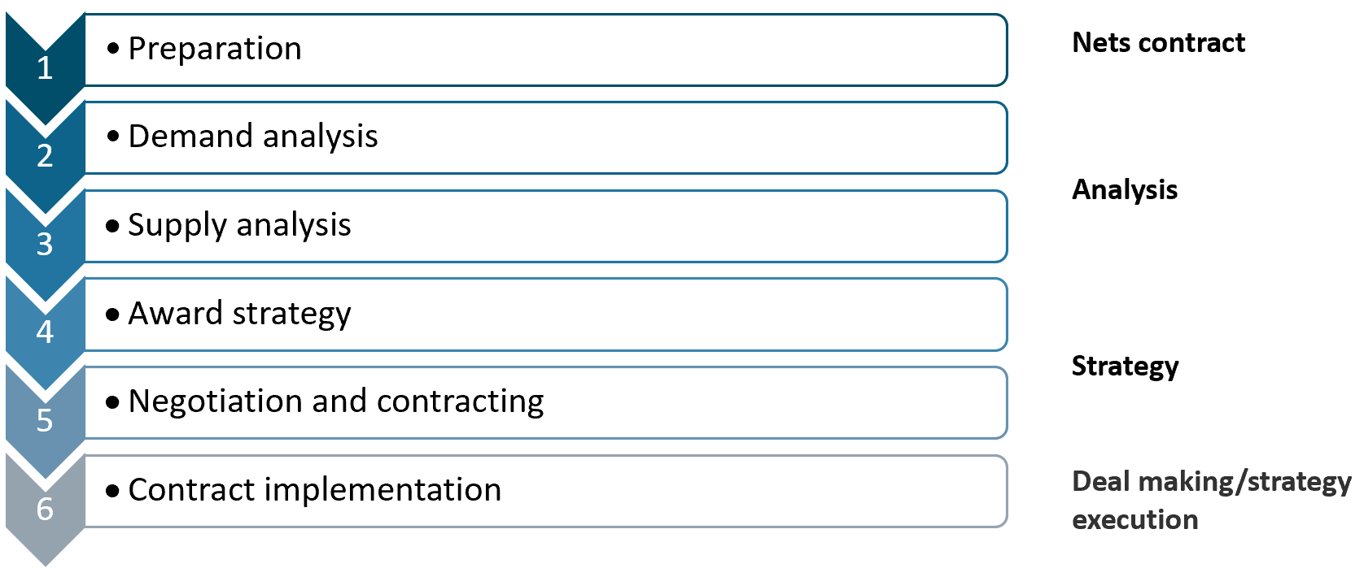The image size is (1364, 577).
Task: Select the Analysis phase label
Action: click(1125, 190)
